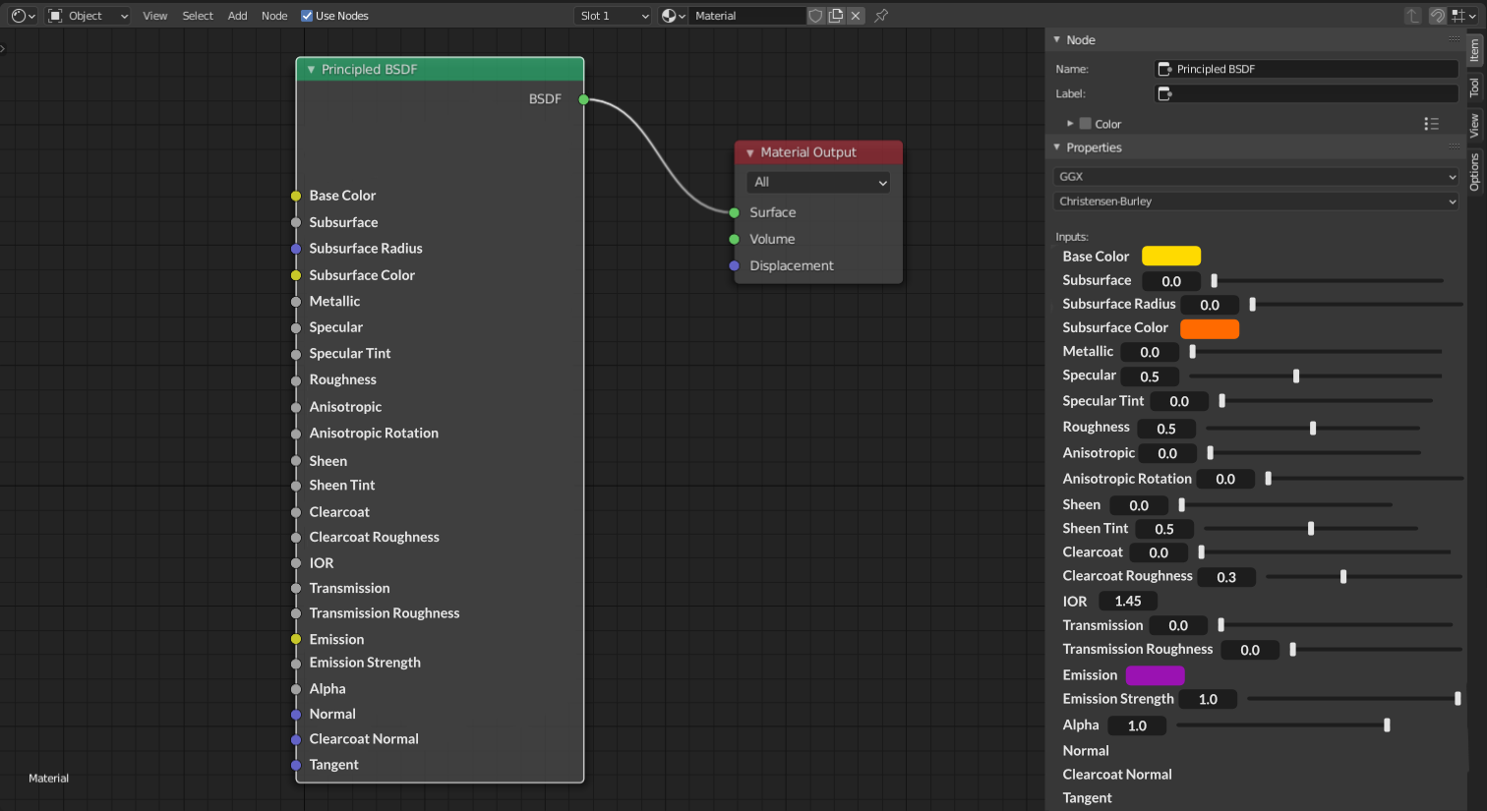Open the editor type selector icon

pos(23,16)
